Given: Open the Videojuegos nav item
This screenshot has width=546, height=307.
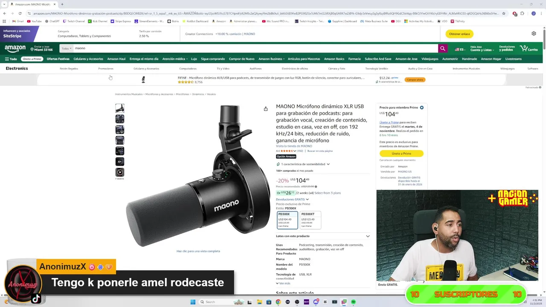Looking at the screenshot, I should click(x=430, y=59).
